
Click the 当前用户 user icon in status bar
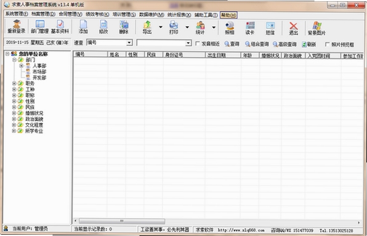click(x=6, y=229)
